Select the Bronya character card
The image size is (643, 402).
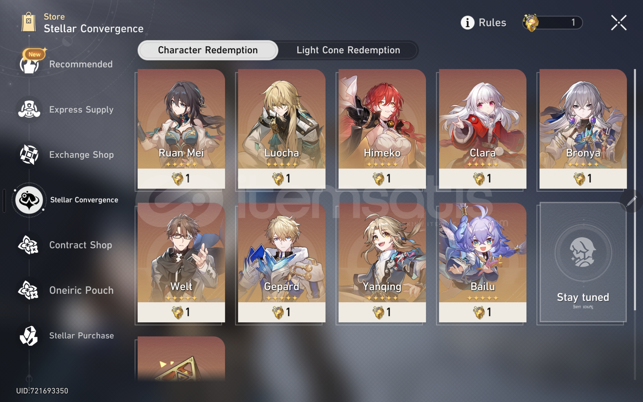coord(583,129)
